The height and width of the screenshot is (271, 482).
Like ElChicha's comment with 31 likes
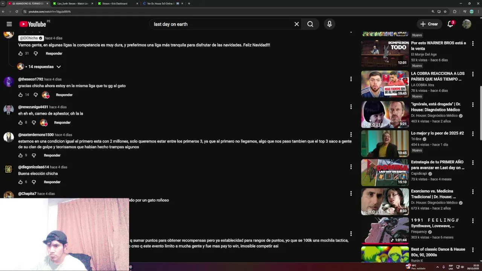point(20,53)
